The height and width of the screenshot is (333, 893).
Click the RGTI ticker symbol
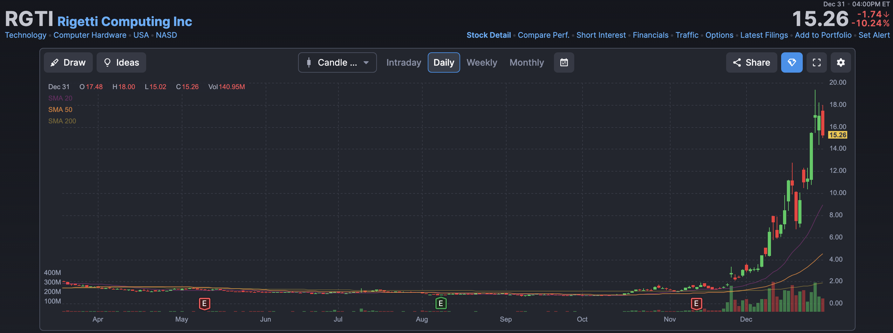pyautogui.click(x=29, y=19)
